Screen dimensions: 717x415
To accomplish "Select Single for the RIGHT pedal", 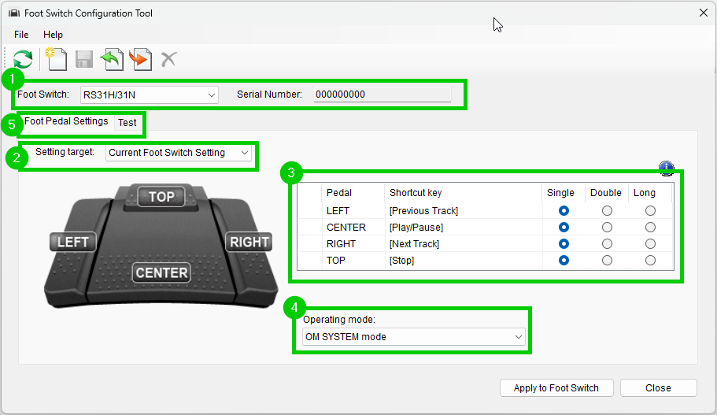I will 564,244.
